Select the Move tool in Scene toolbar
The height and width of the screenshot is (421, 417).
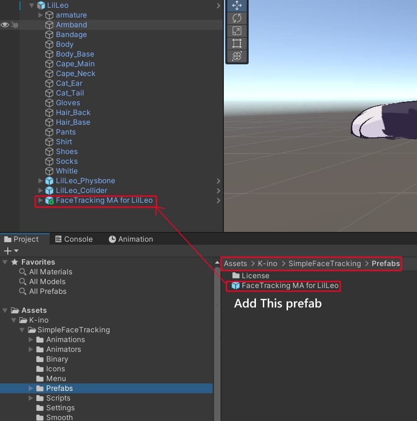pyautogui.click(x=237, y=5)
